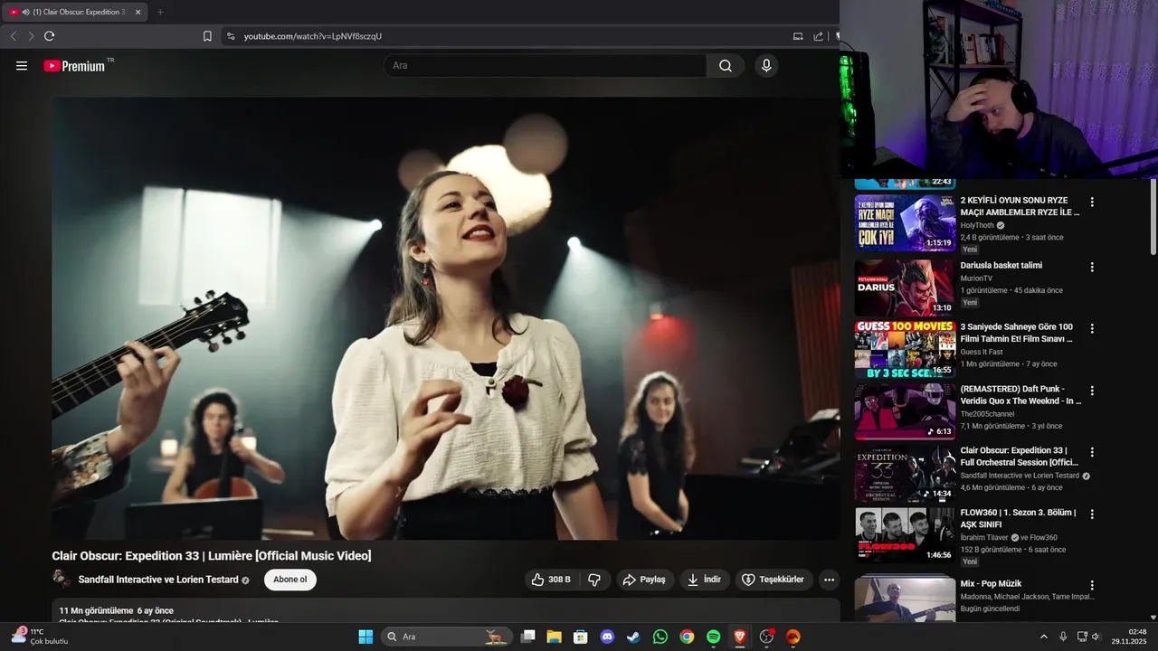Click the share icon in browser toolbar
The height and width of the screenshot is (651, 1158).
click(819, 36)
